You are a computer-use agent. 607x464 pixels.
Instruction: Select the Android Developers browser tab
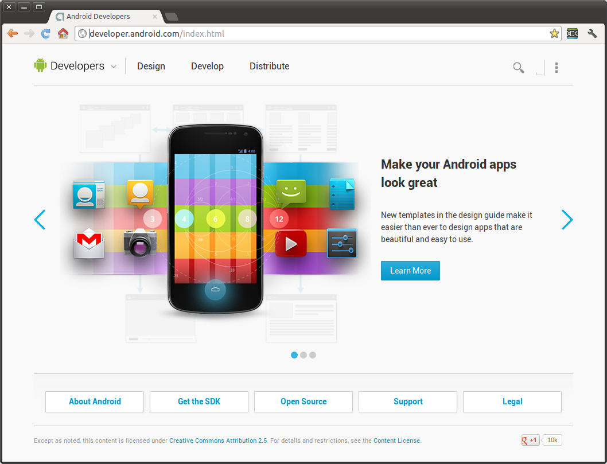click(x=104, y=16)
